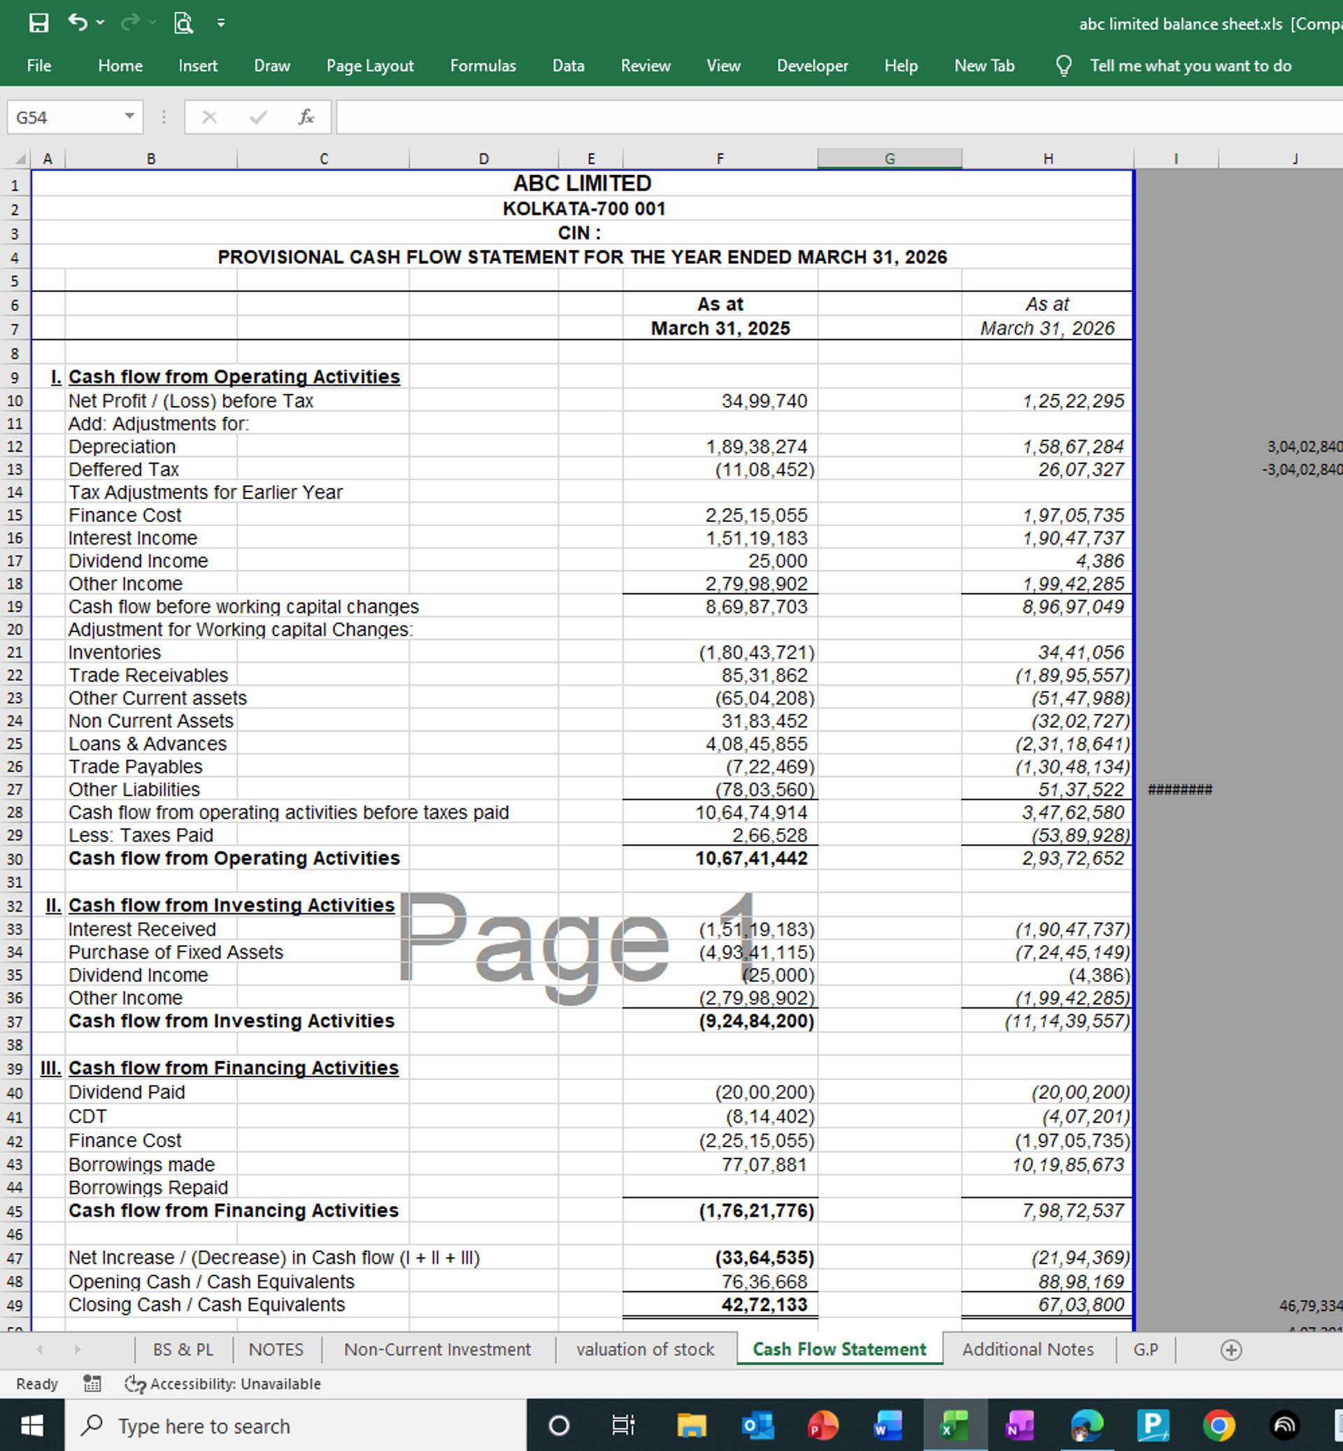Click the Select All corner triangle

point(21,159)
